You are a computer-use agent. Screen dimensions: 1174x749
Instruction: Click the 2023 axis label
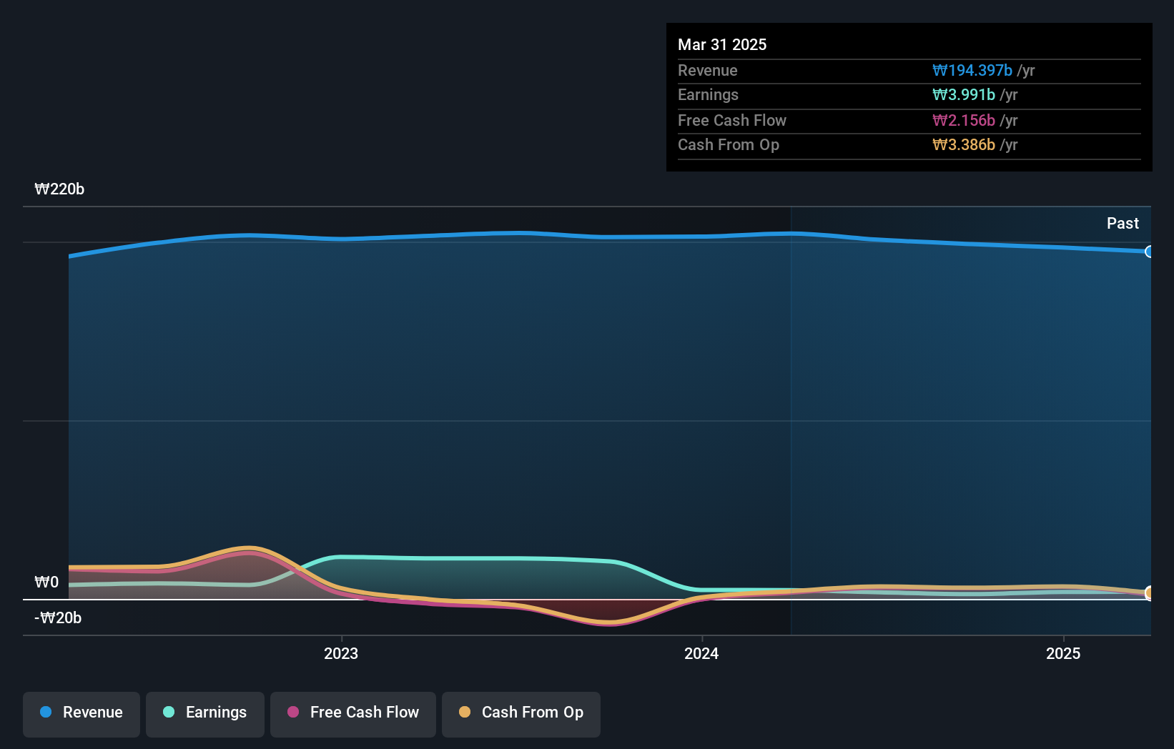(341, 653)
